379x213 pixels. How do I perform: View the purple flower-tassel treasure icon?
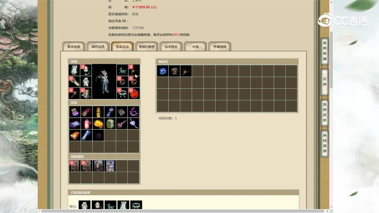click(x=133, y=123)
